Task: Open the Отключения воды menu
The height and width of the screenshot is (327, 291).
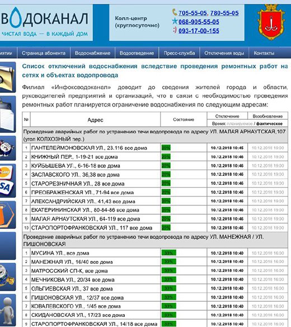Action: [224, 53]
